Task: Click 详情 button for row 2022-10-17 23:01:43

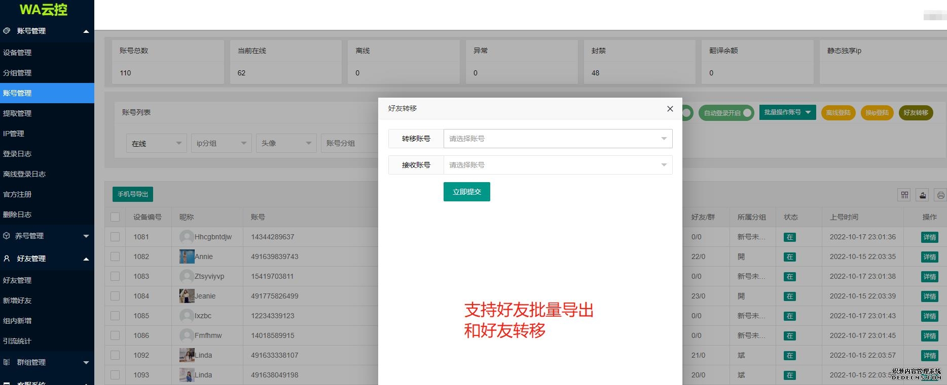Action: pyautogui.click(x=929, y=316)
